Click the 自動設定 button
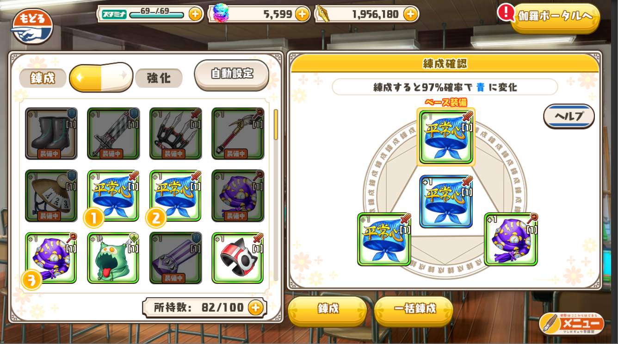This screenshot has width=618, height=344. 232,74
